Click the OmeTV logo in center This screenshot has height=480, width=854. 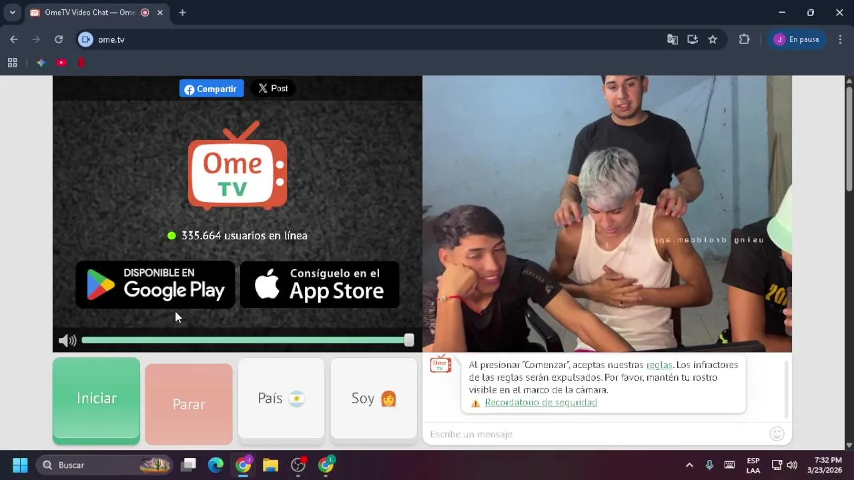point(238,165)
